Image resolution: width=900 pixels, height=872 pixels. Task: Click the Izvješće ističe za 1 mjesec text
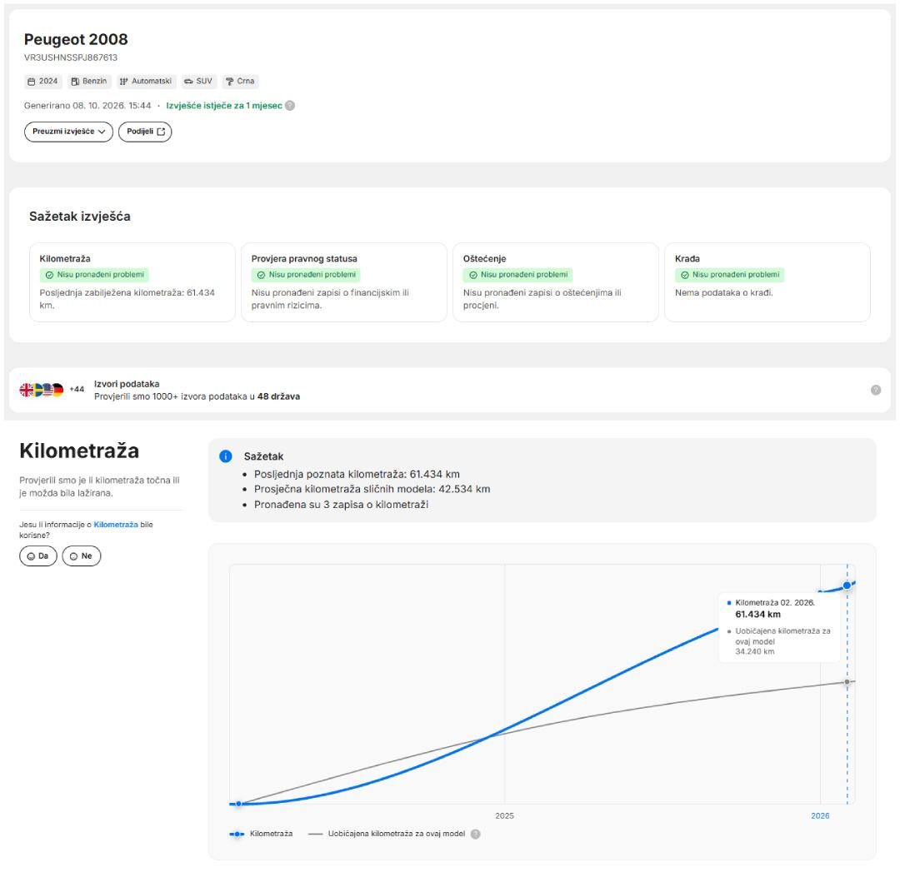point(224,106)
